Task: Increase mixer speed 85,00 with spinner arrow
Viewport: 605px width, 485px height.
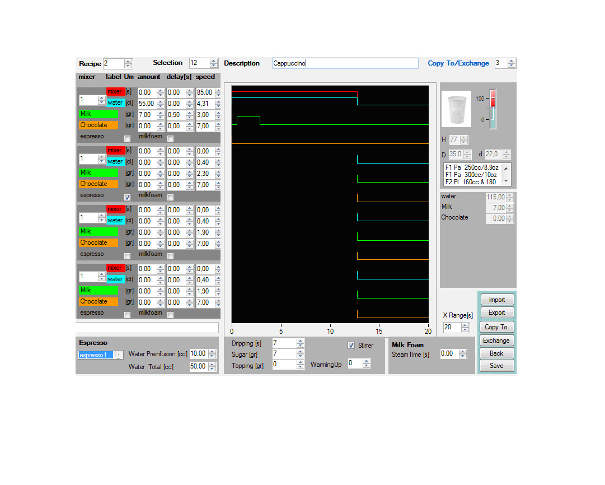Action: pos(218,90)
